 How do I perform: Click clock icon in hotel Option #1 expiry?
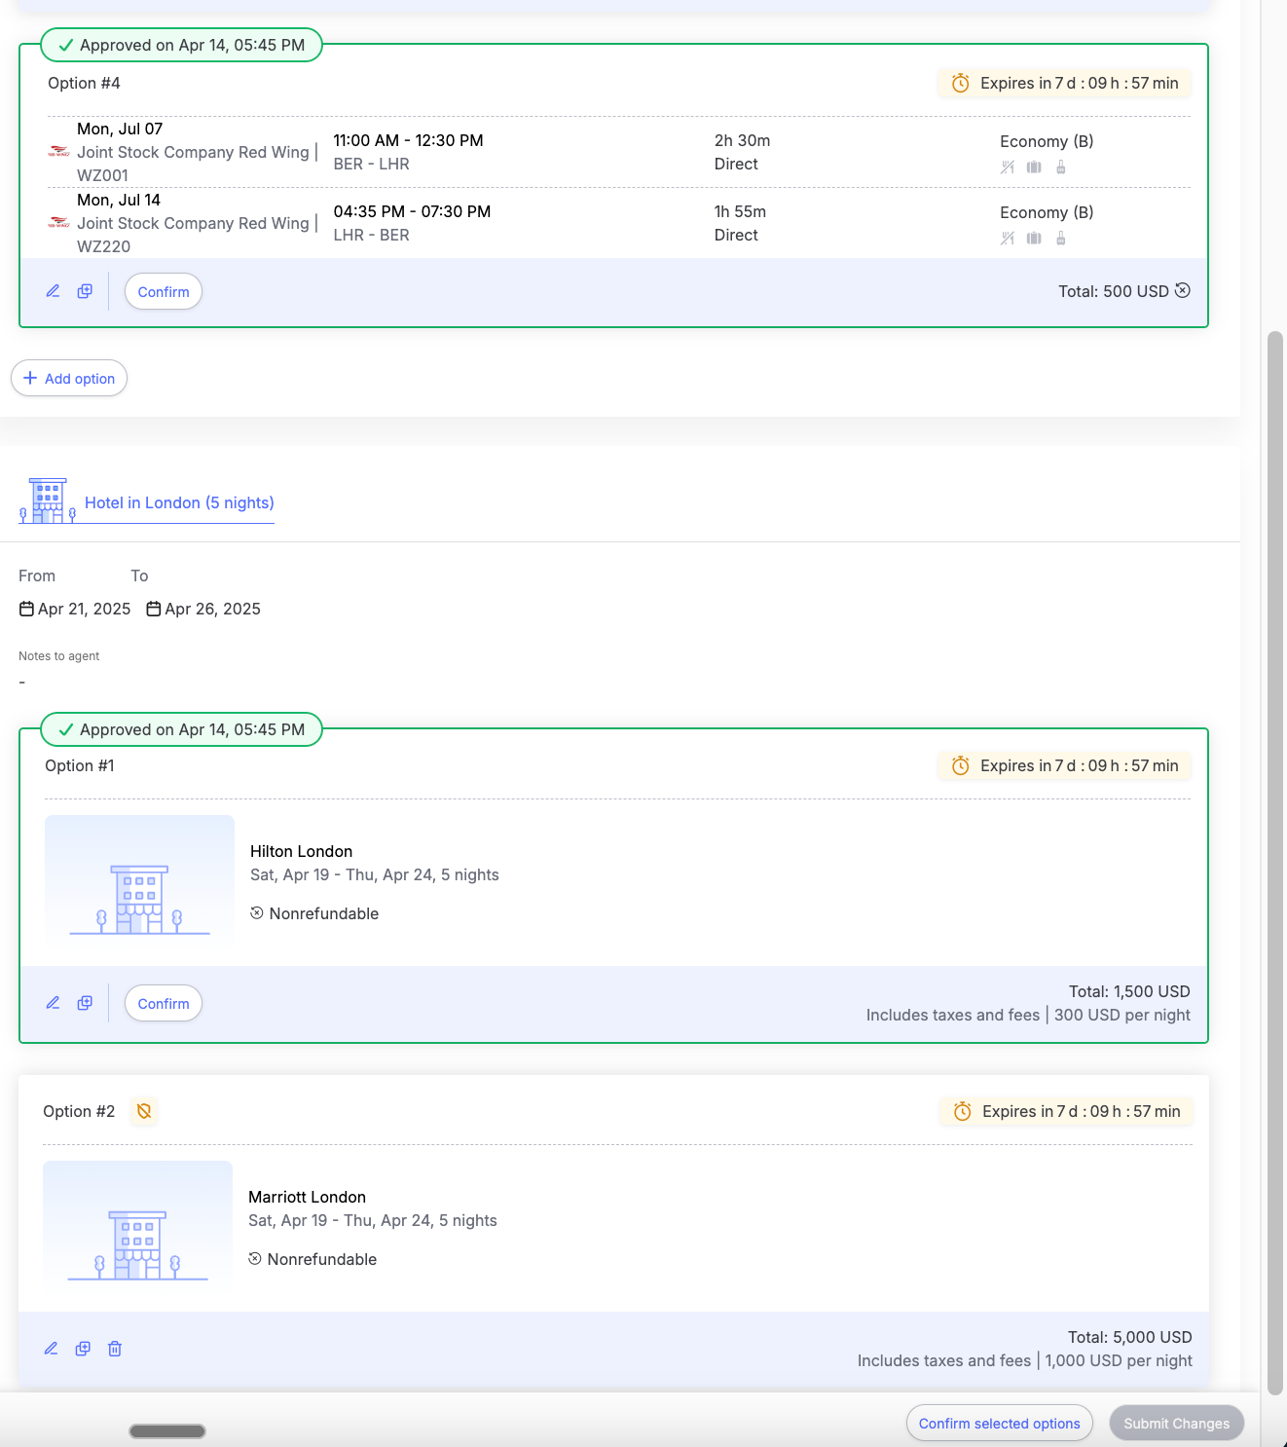[960, 766]
